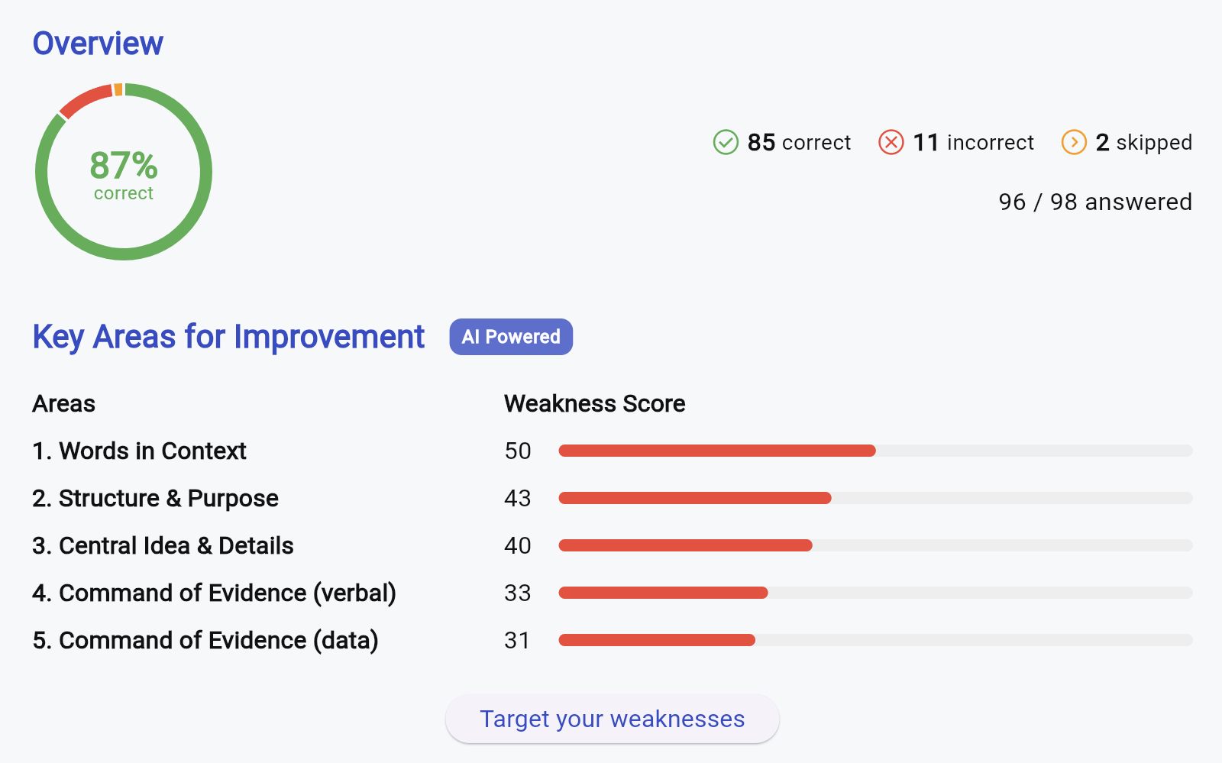This screenshot has height=763, width=1222.
Task: Click the Key Areas for Improvement heading
Action: [x=228, y=337]
